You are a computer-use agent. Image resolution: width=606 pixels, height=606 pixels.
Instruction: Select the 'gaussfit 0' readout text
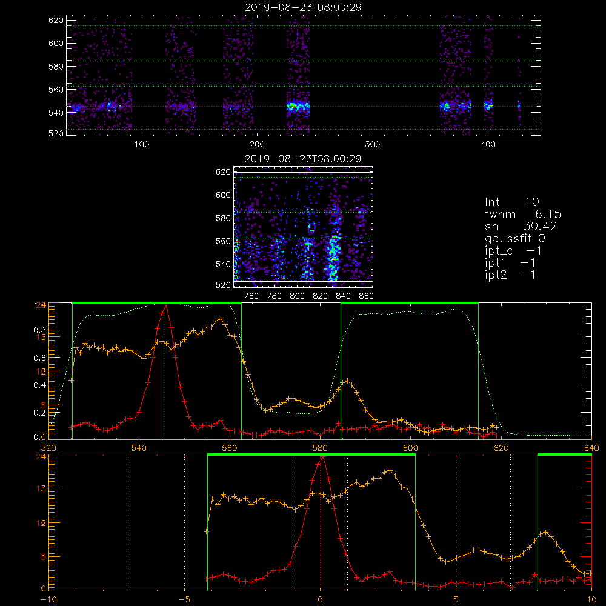tap(514, 239)
